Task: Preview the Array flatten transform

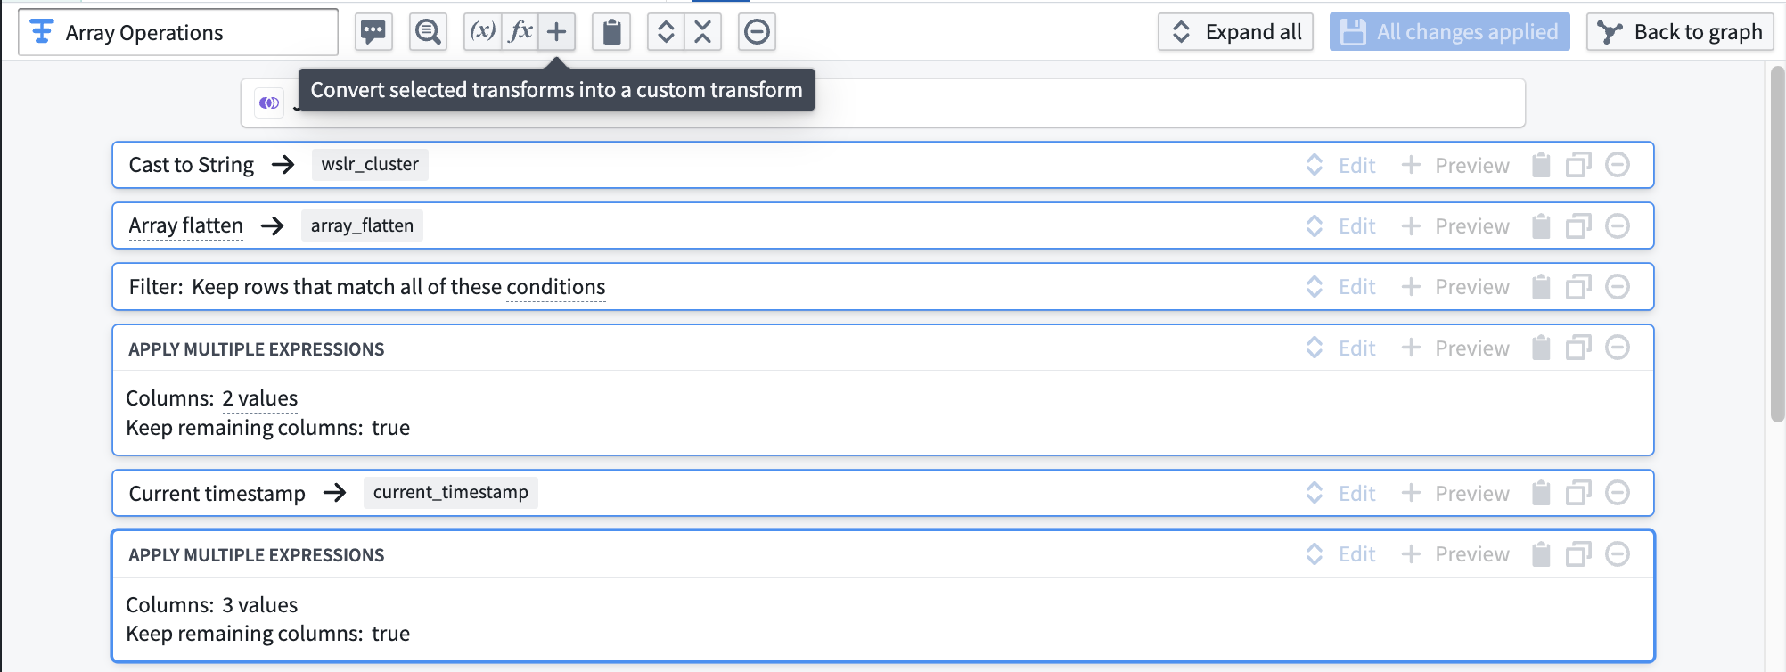Action: (x=1455, y=226)
